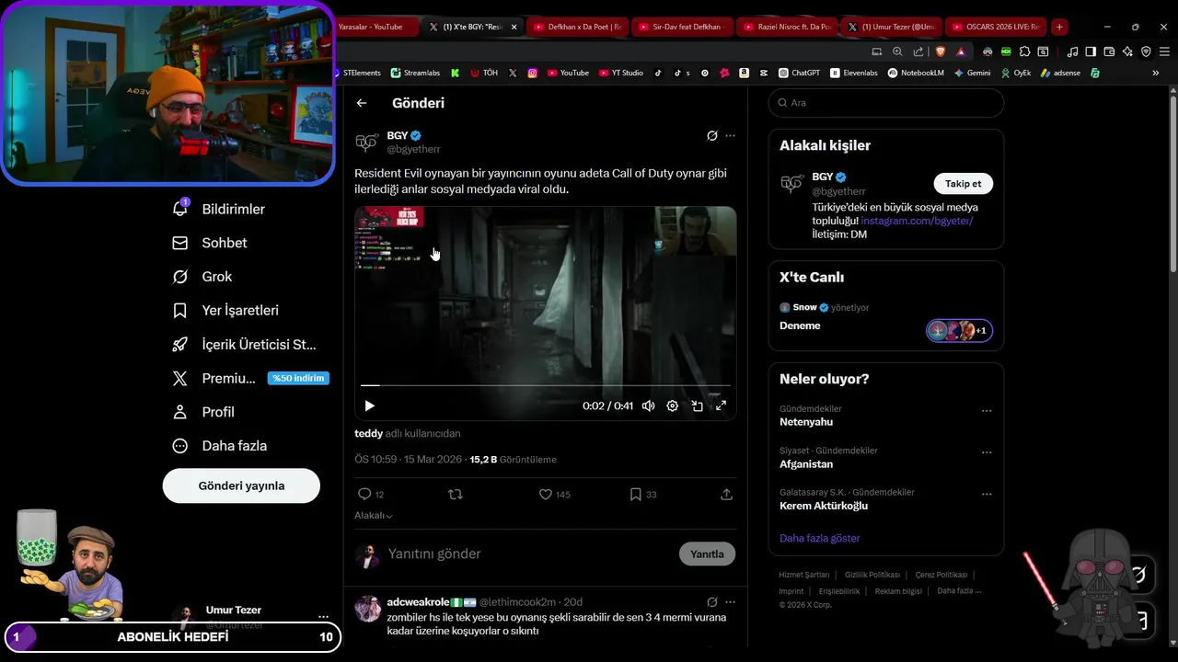Click Takip et to follow BGY
This screenshot has width=1178, height=662.
pos(963,184)
